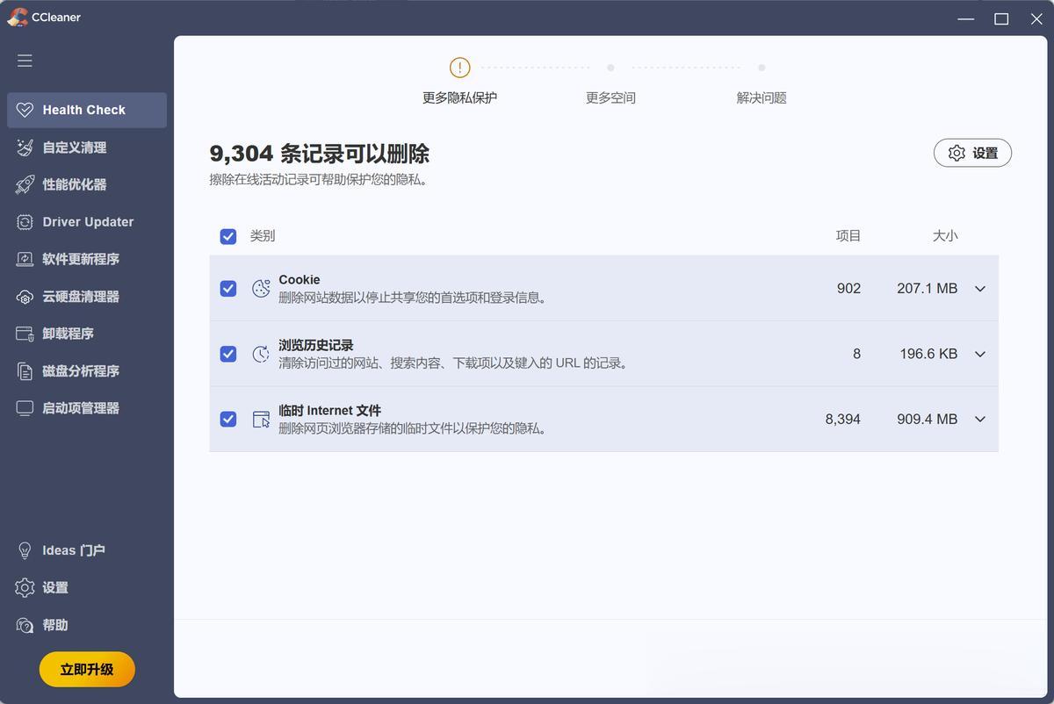The image size is (1054, 704).
Task: Click the Health Check heart icon
Action: click(x=25, y=110)
